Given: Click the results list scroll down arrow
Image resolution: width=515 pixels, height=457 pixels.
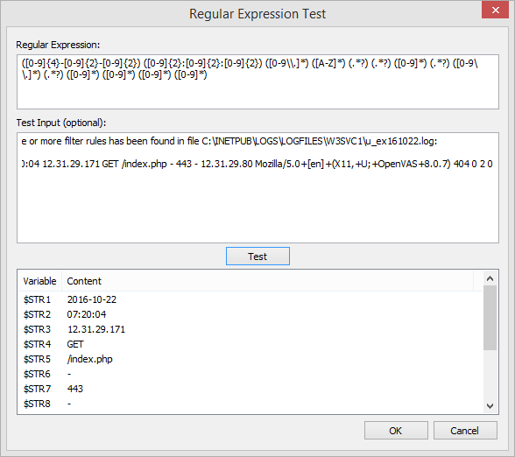Looking at the screenshot, I should click(490, 406).
